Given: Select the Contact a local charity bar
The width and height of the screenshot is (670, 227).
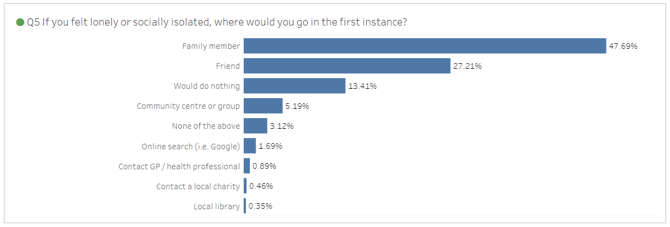Looking at the screenshot, I should click(245, 186).
